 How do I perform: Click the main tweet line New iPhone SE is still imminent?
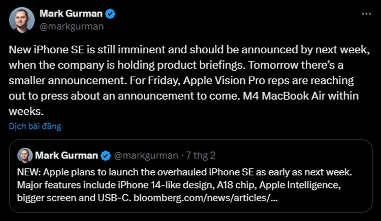click(189, 50)
